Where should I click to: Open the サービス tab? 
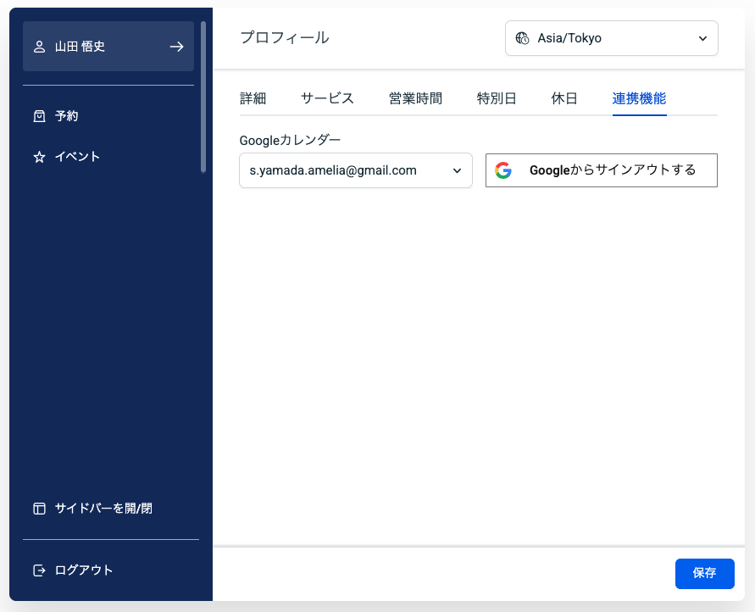[x=327, y=98]
